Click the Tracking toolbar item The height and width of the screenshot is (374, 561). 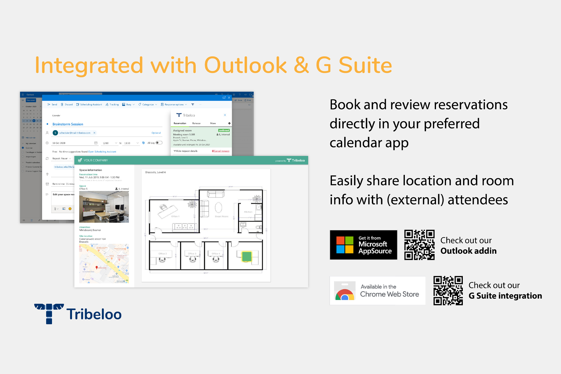point(112,105)
